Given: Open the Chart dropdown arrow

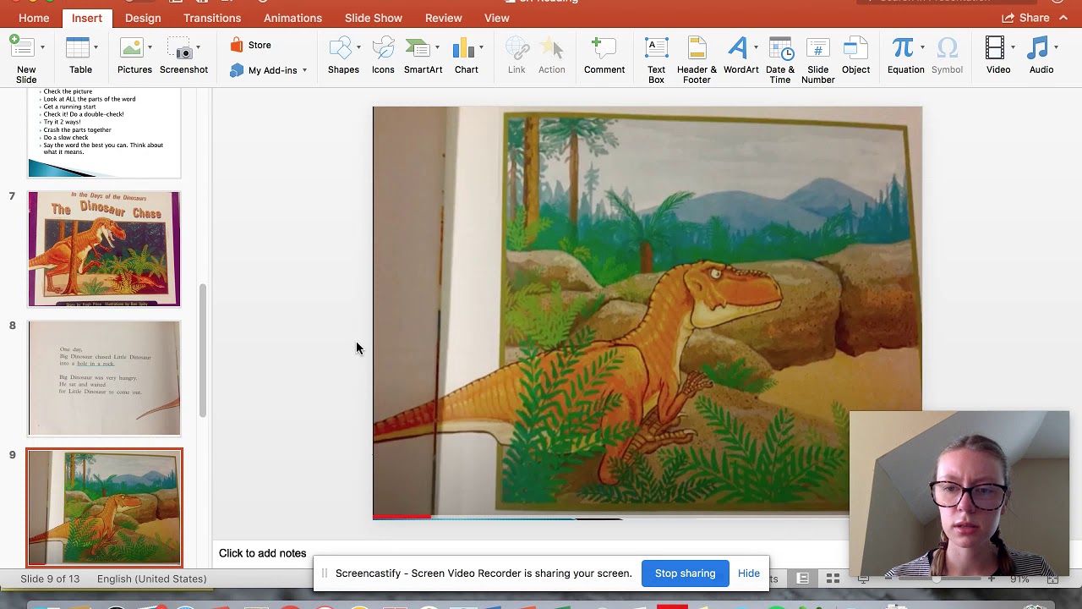Looking at the screenshot, I should pyautogui.click(x=481, y=47).
